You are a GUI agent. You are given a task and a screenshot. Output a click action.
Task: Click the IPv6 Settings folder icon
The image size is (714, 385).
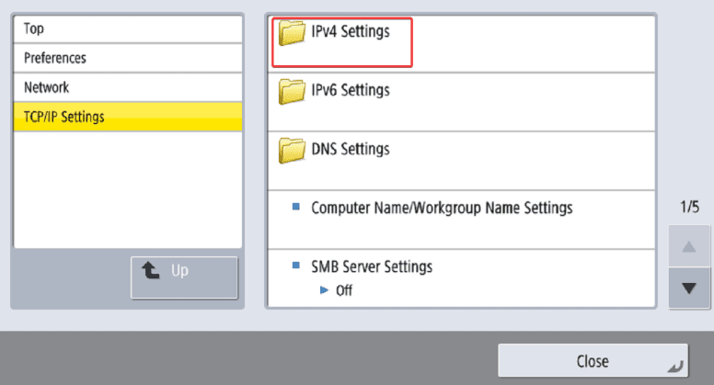293,91
